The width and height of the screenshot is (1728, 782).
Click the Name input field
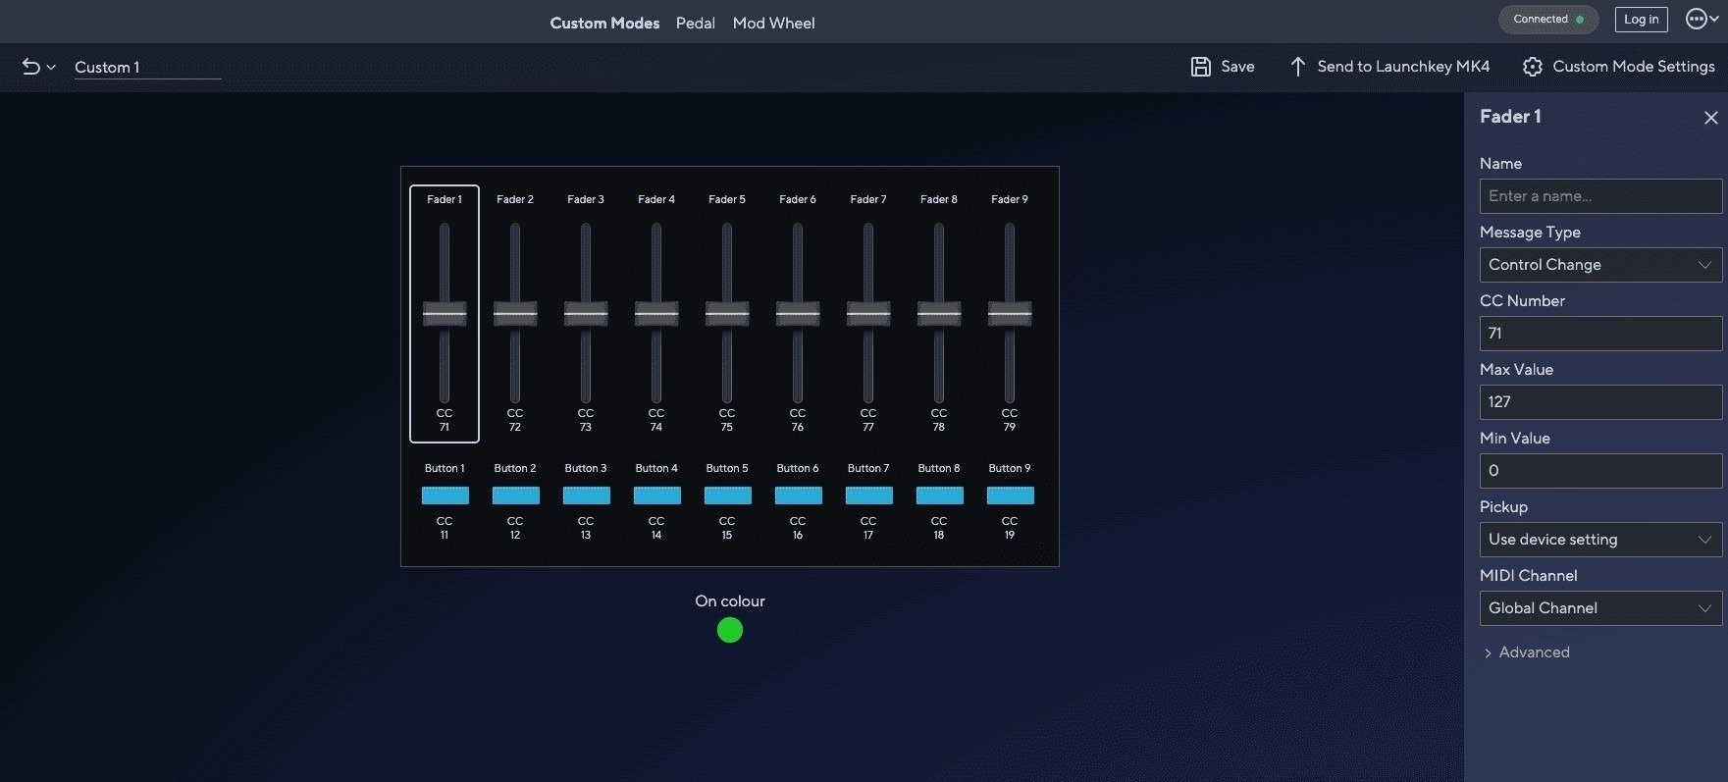(x=1600, y=196)
